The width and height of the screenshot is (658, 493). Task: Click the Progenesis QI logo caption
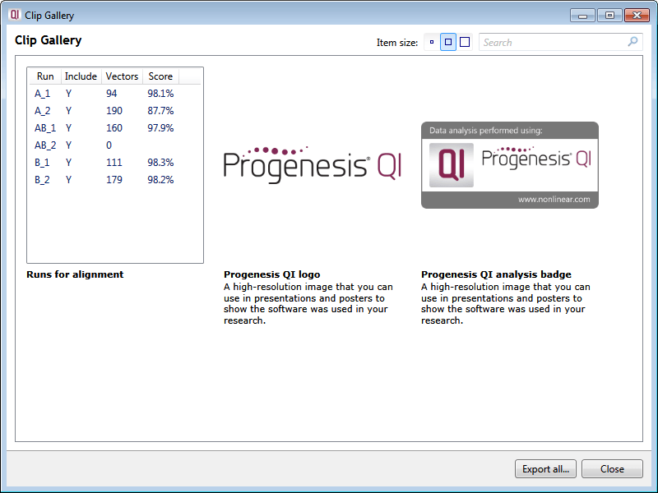(x=271, y=274)
